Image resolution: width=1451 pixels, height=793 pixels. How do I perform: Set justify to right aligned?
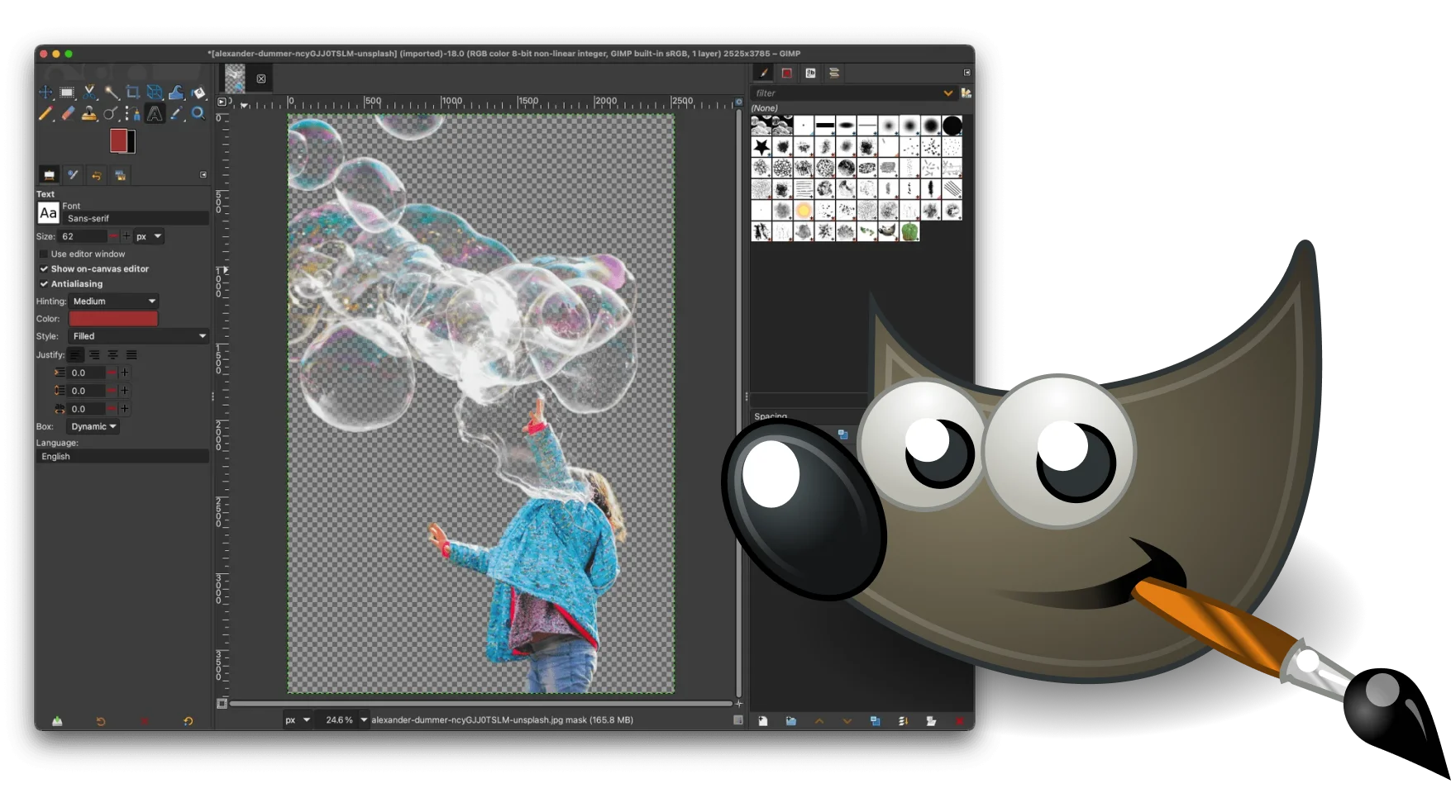click(94, 355)
